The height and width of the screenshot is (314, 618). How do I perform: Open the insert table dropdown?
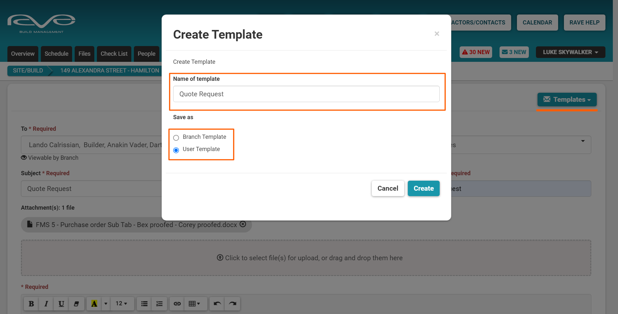pyautogui.click(x=194, y=304)
